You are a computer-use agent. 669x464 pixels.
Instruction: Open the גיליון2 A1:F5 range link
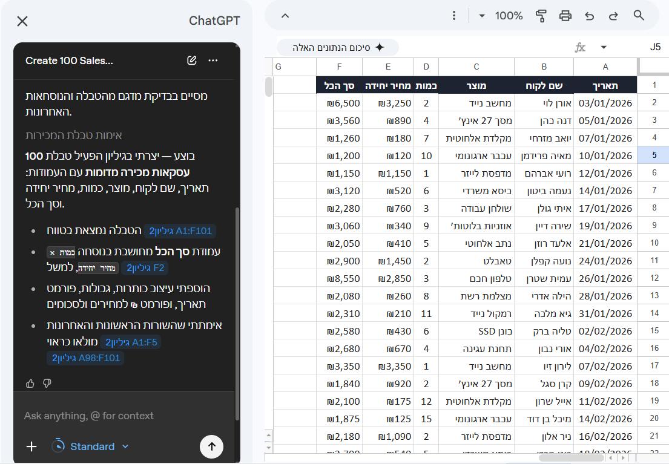coord(131,342)
